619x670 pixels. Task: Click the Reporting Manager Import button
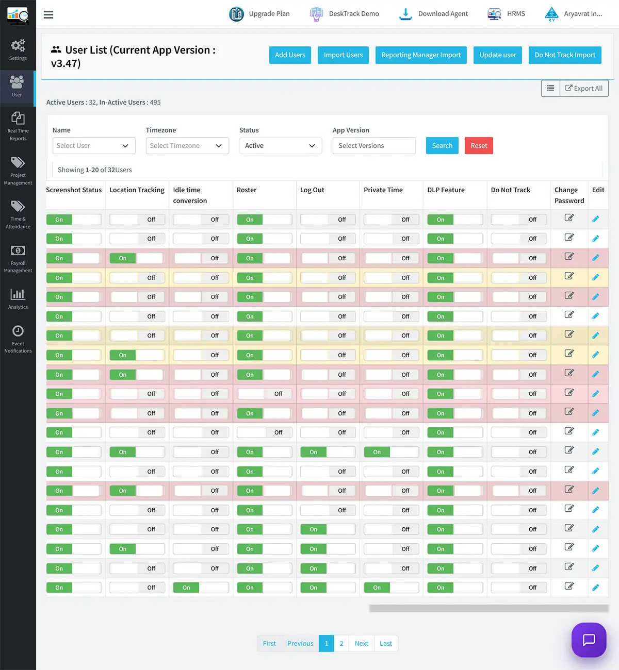tap(421, 55)
